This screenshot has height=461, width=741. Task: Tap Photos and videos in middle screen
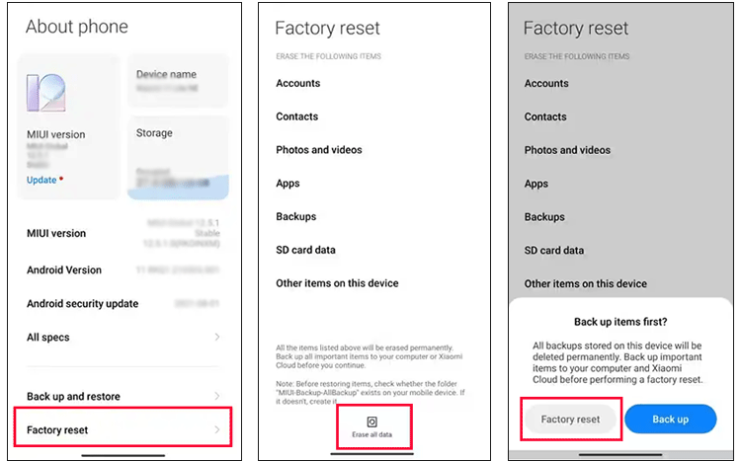point(319,150)
